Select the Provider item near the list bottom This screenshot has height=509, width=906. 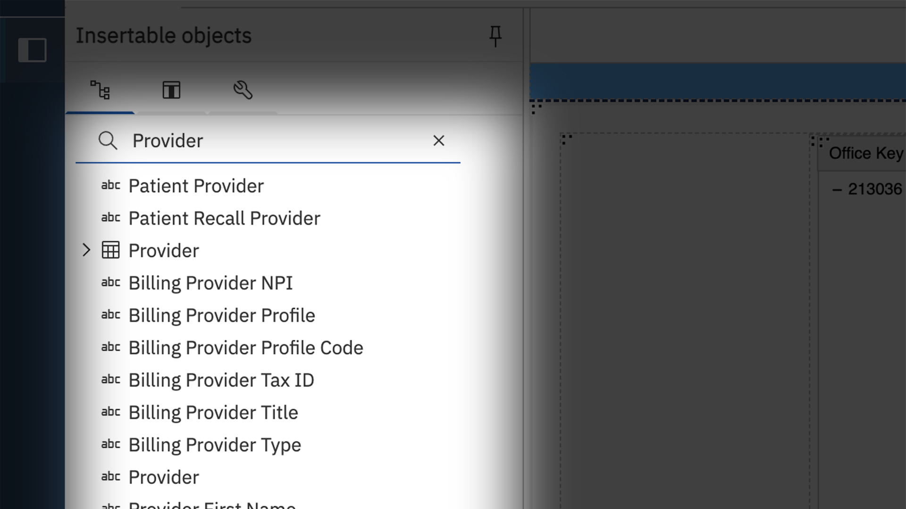pyautogui.click(x=163, y=477)
